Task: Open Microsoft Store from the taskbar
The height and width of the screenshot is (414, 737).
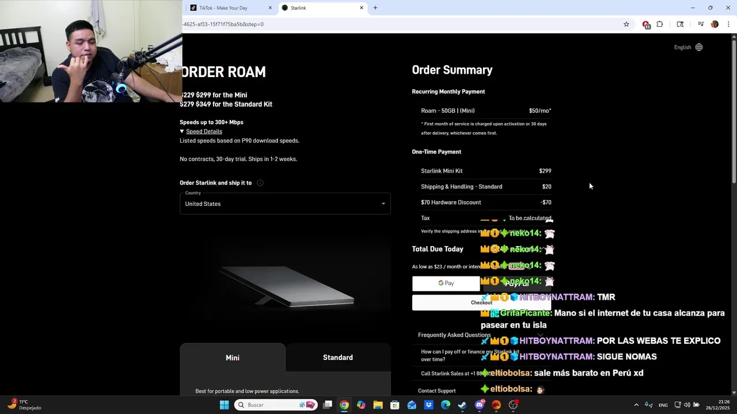Action: (x=395, y=405)
